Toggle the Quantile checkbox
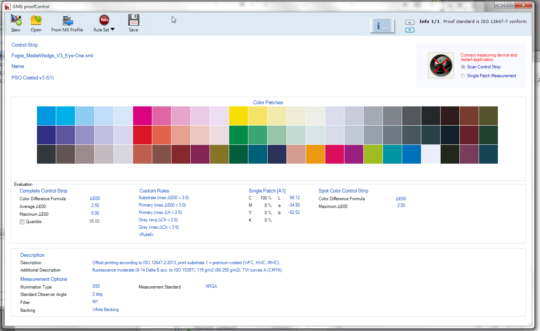Screen dimensions: 540x331 click(22, 222)
